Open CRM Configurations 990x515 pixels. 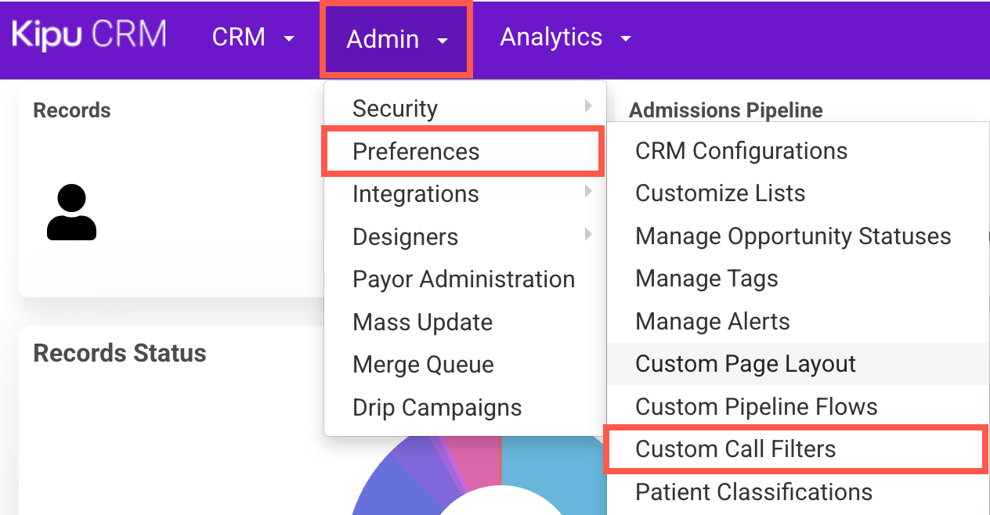click(741, 150)
